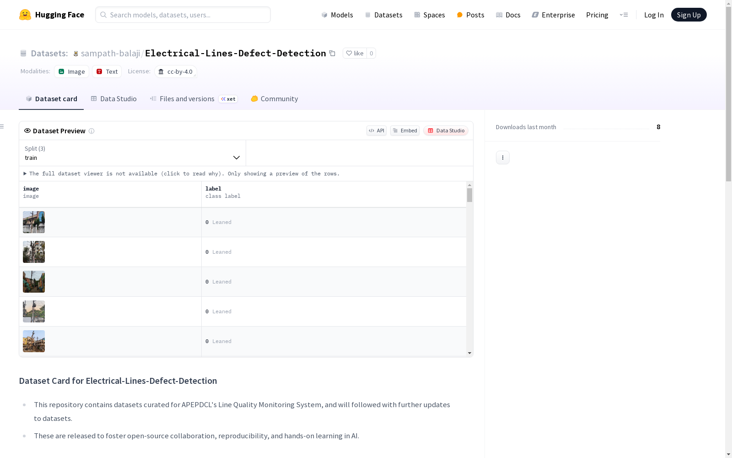Screen dimensions: 732x458
Task: Click the Sign Up button
Action: click(x=689, y=15)
